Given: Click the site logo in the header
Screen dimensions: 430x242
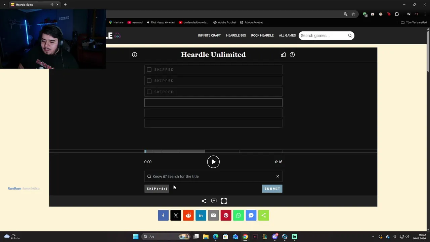Looking at the screenshot, I should coord(113,36).
